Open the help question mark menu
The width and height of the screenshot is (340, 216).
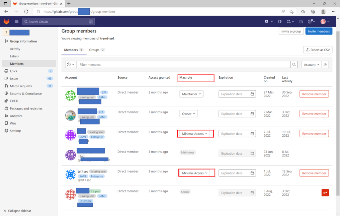(311, 22)
